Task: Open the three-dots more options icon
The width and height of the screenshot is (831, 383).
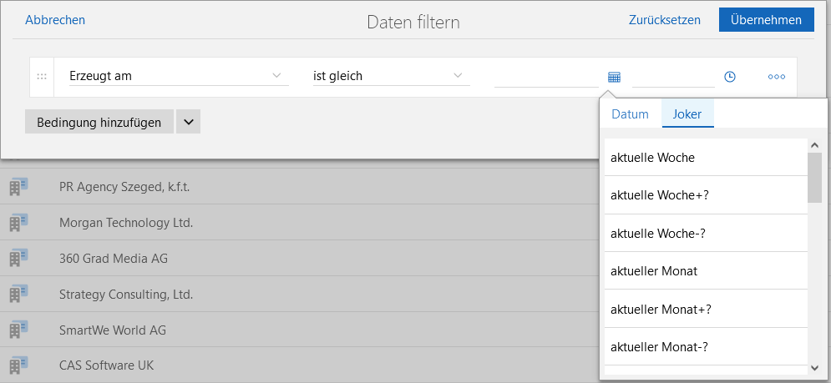Action: (x=777, y=77)
